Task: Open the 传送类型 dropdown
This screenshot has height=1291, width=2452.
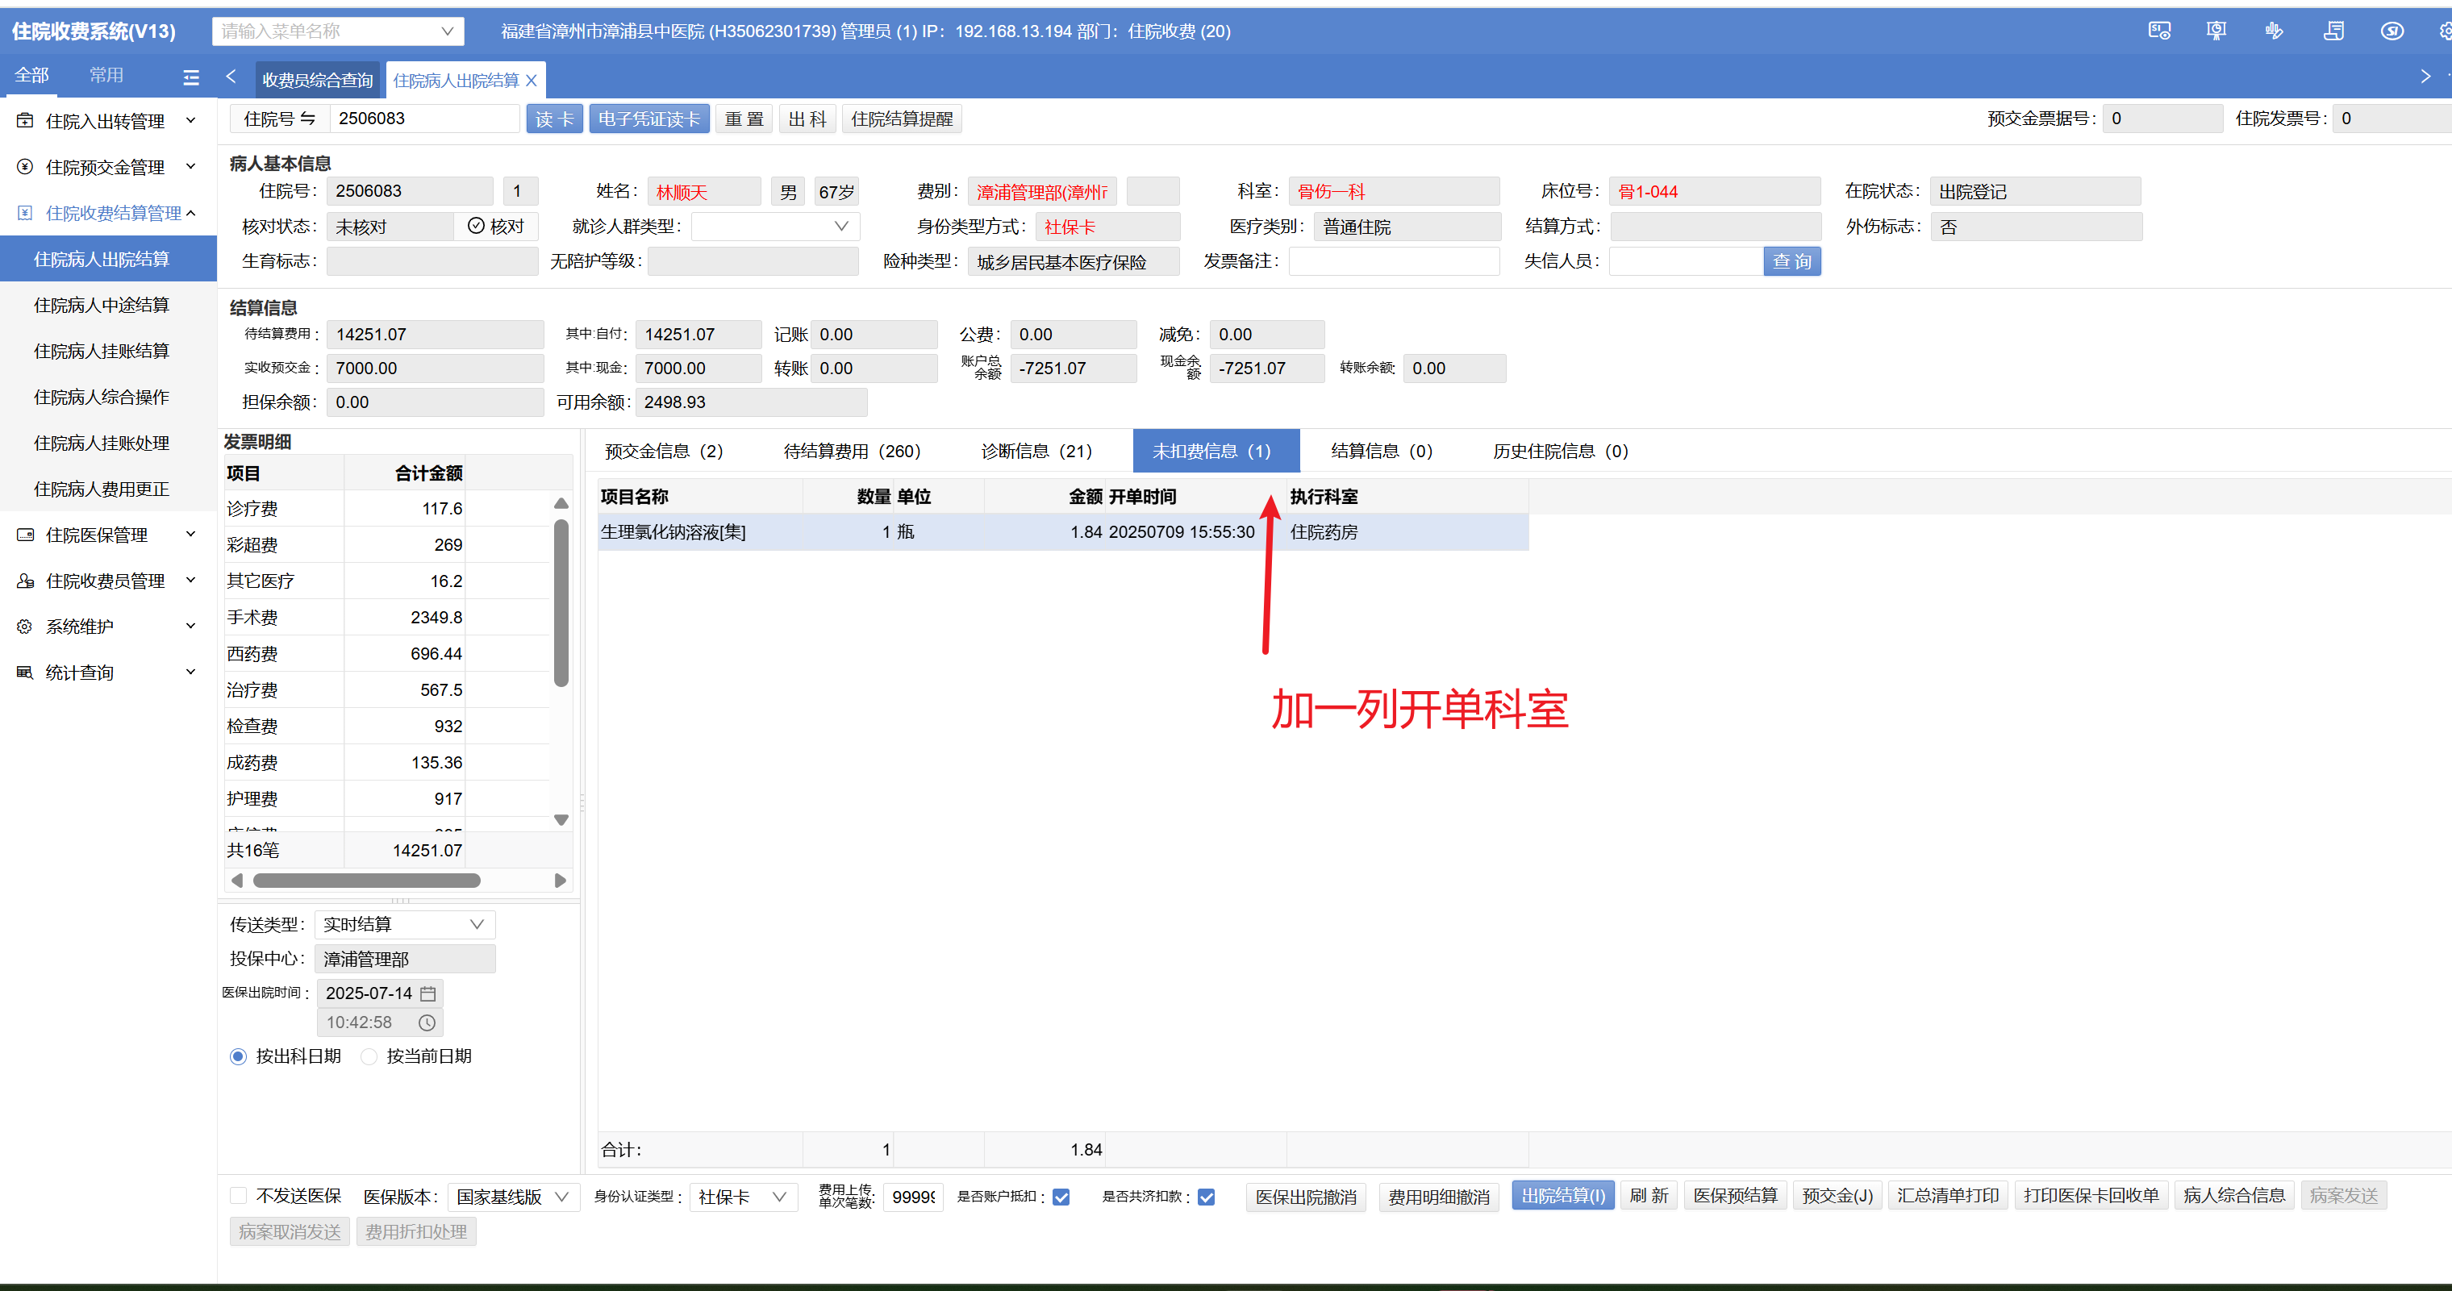Action: (405, 925)
